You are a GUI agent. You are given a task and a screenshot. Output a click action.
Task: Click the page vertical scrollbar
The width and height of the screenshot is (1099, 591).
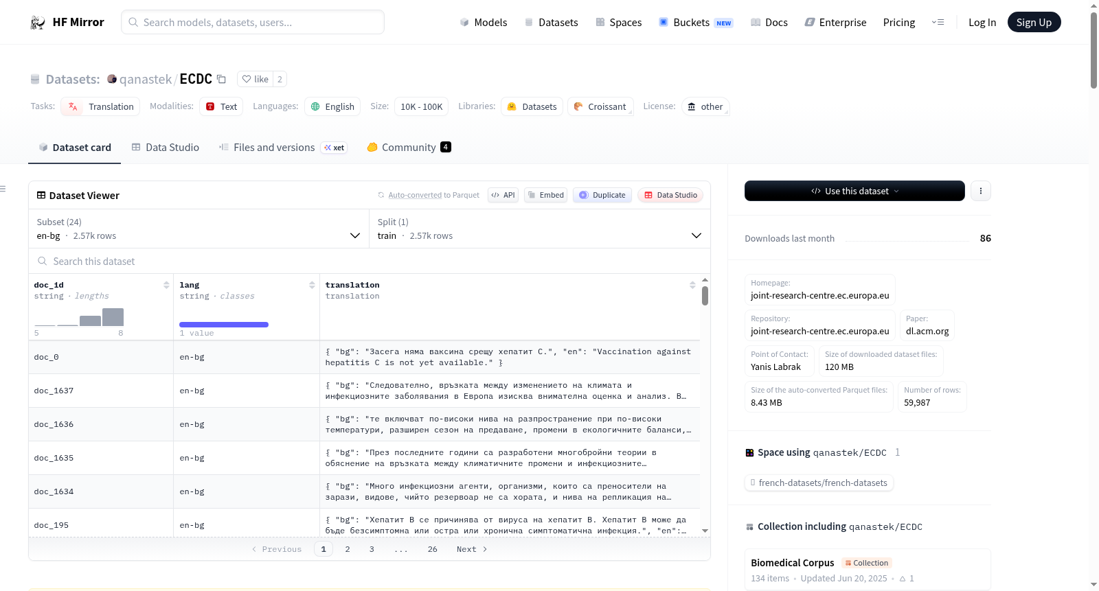pyautogui.click(x=1094, y=51)
